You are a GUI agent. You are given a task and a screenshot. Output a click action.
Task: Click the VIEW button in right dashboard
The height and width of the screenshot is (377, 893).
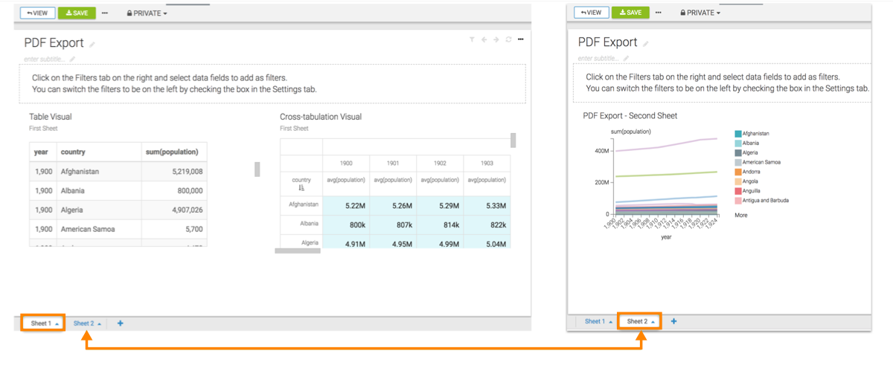pos(591,13)
